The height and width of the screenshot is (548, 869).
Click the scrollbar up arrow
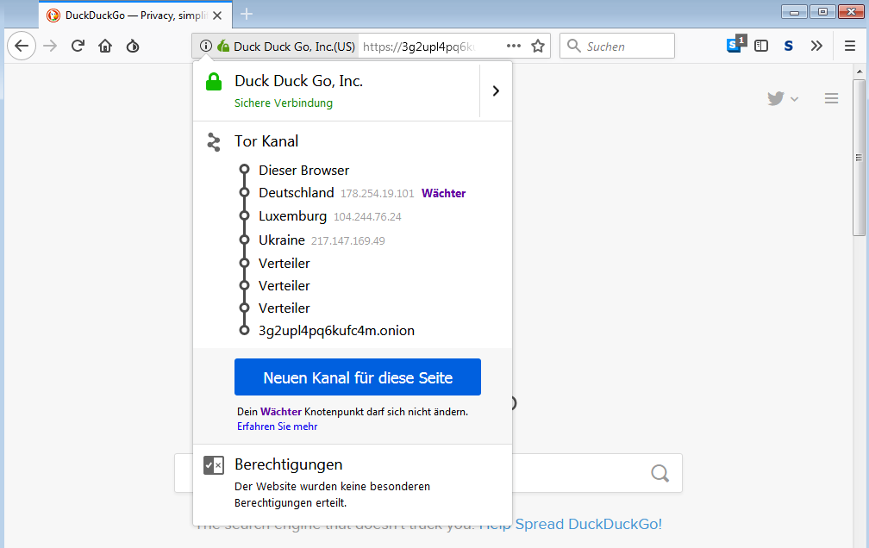tap(859, 72)
